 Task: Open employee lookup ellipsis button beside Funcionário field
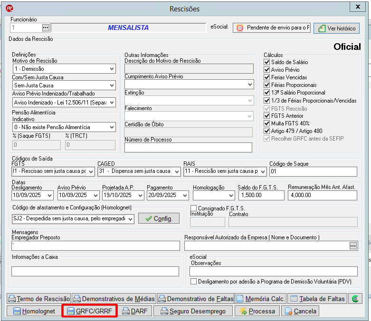tap(46, 28)
